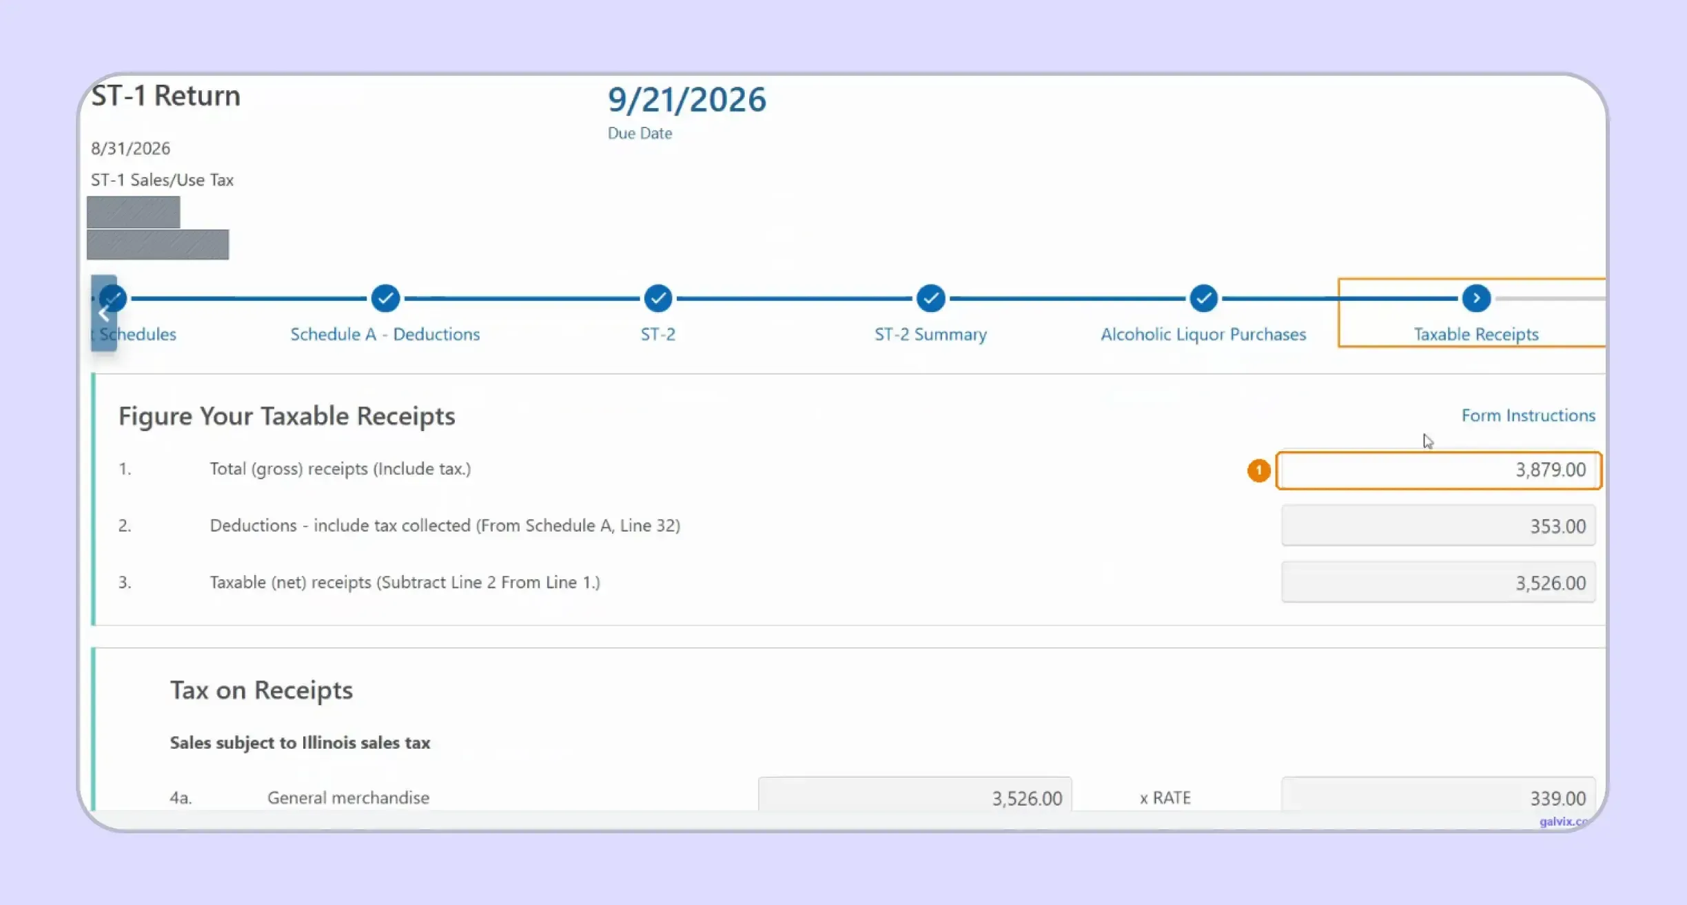Open the Form Instructions link
The width and height of the screenshot is (1687, 905).
tap(1528, 415)
